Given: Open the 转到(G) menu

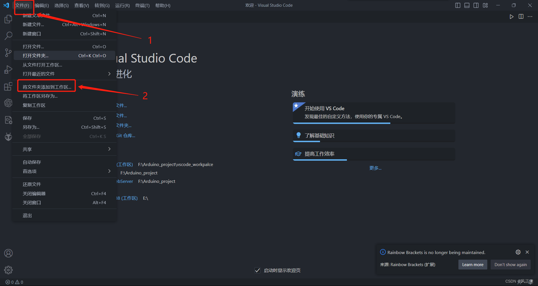Looking at the screenshot, I should (x=102, y=6).
